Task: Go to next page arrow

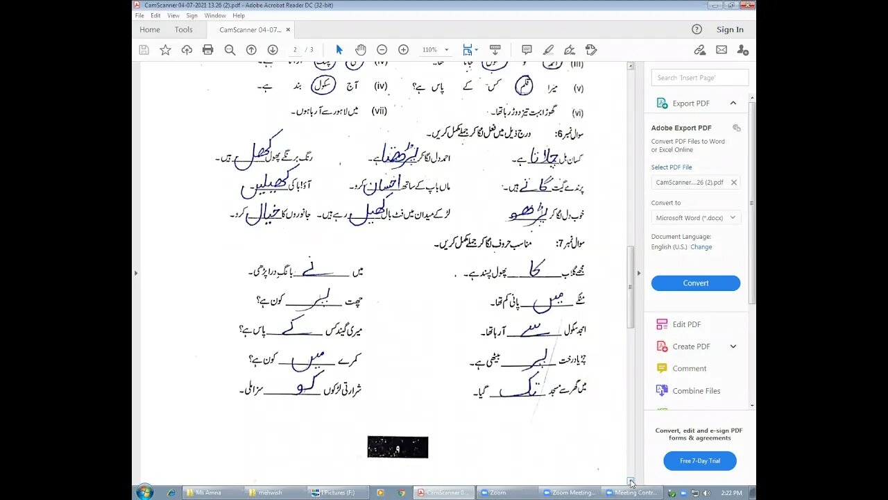Action: point(273,50)
